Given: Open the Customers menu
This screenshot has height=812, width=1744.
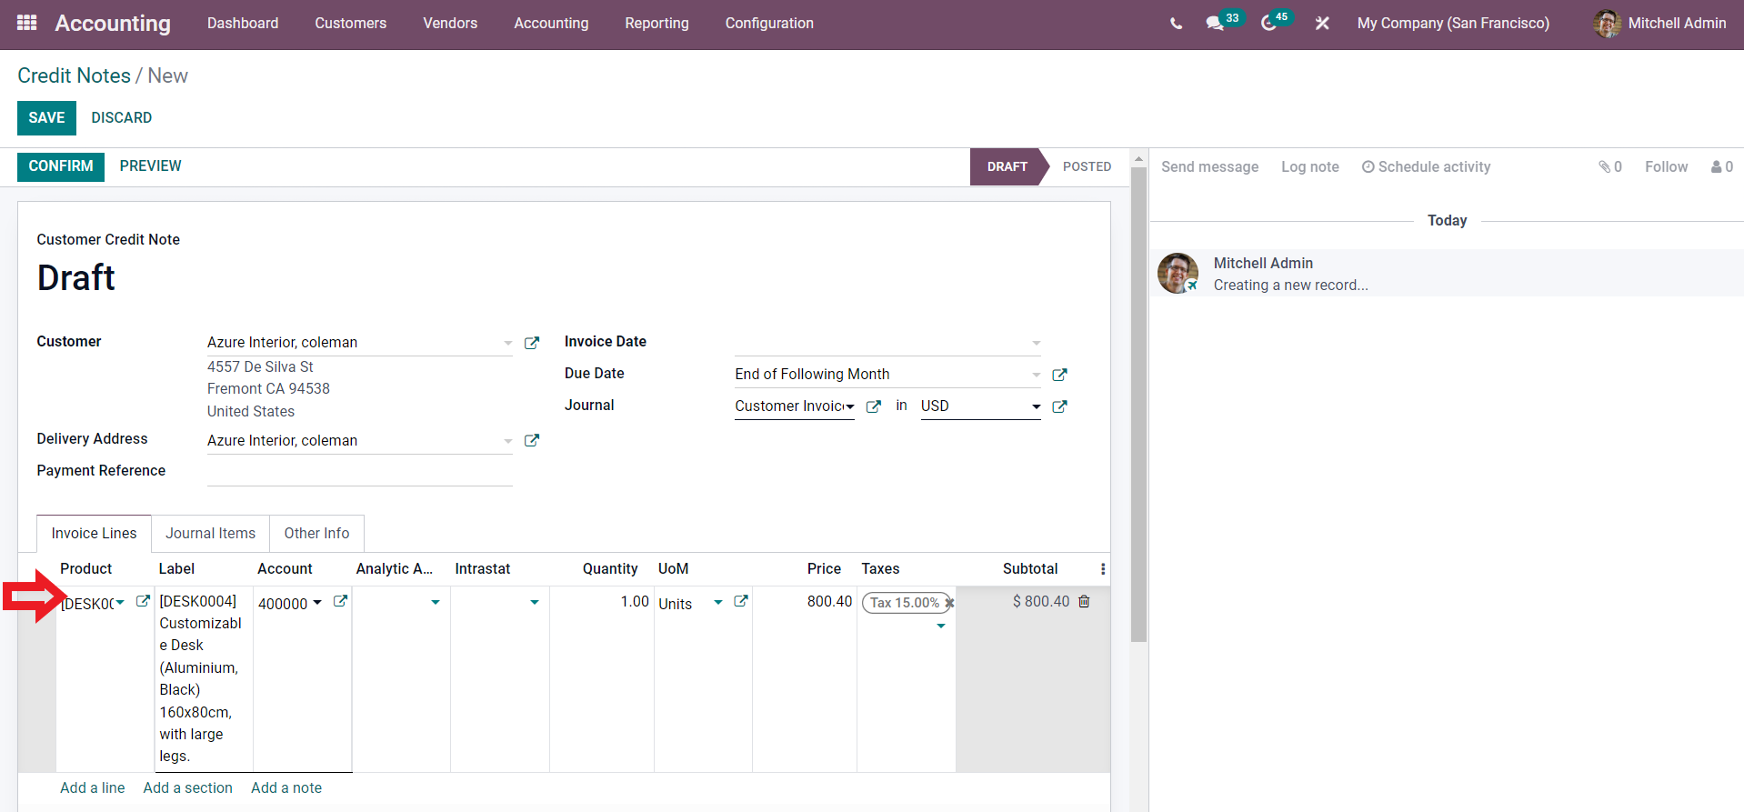Looking at the screenshot, I should pyautogui.click(x=351, y=24).
